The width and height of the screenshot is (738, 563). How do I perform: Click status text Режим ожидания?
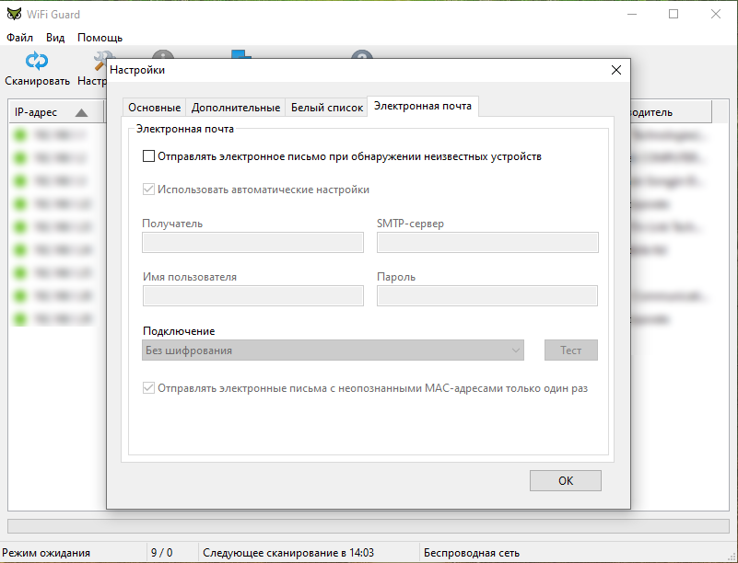coord(46,553)
